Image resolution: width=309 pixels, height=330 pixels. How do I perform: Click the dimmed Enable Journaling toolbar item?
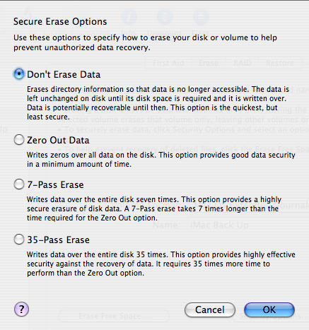pyautogui.click(x=76, y=33)
